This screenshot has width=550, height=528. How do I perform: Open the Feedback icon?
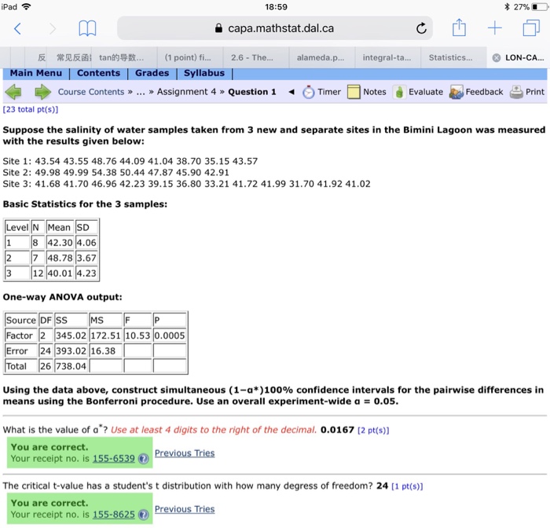click(x=456, y=92)
